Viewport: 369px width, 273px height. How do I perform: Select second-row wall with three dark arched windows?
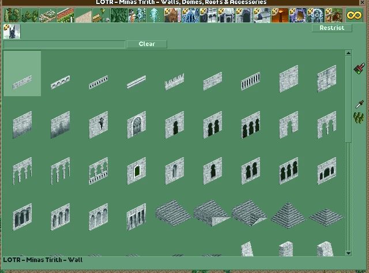point(251,125)
